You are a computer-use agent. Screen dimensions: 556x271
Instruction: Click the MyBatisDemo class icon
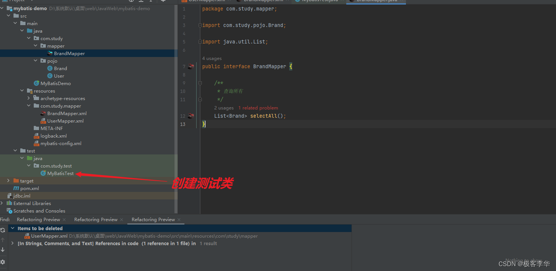[36, 83]
